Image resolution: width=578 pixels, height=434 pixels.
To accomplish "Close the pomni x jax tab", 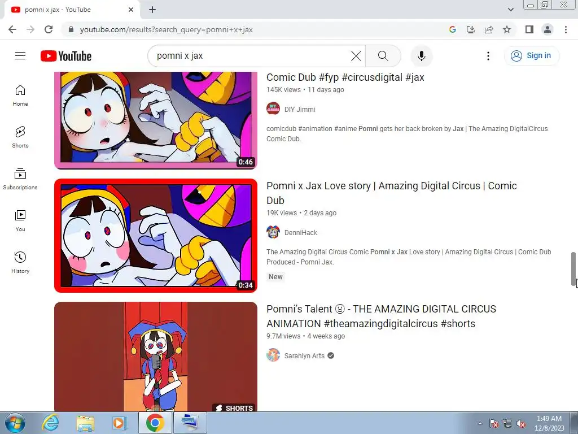I will point(131,10).
